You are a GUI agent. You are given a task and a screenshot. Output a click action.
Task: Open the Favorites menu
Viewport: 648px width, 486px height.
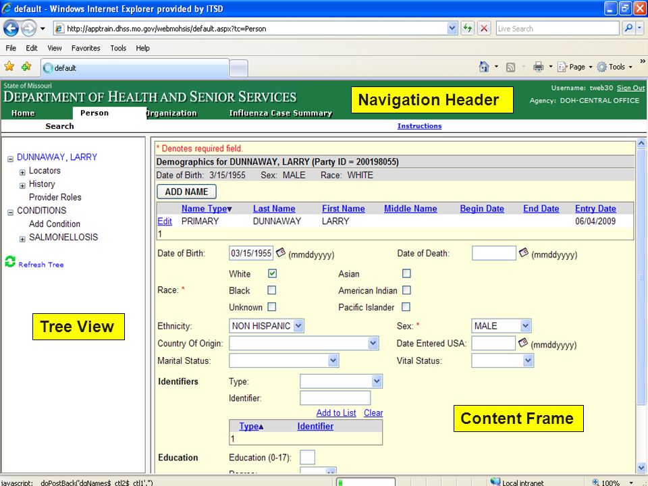[86, 48]
